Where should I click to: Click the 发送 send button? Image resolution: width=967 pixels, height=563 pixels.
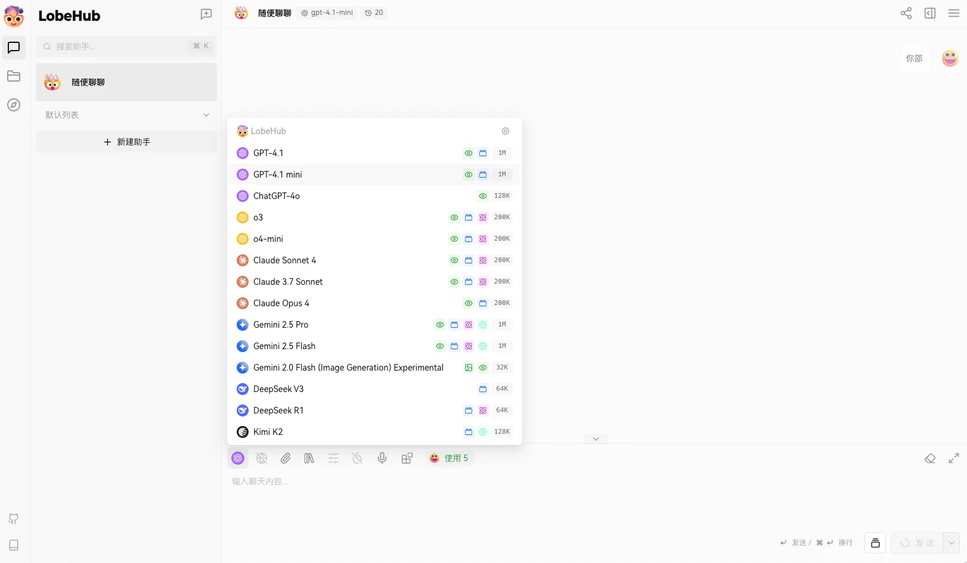(x=918, y=543)
